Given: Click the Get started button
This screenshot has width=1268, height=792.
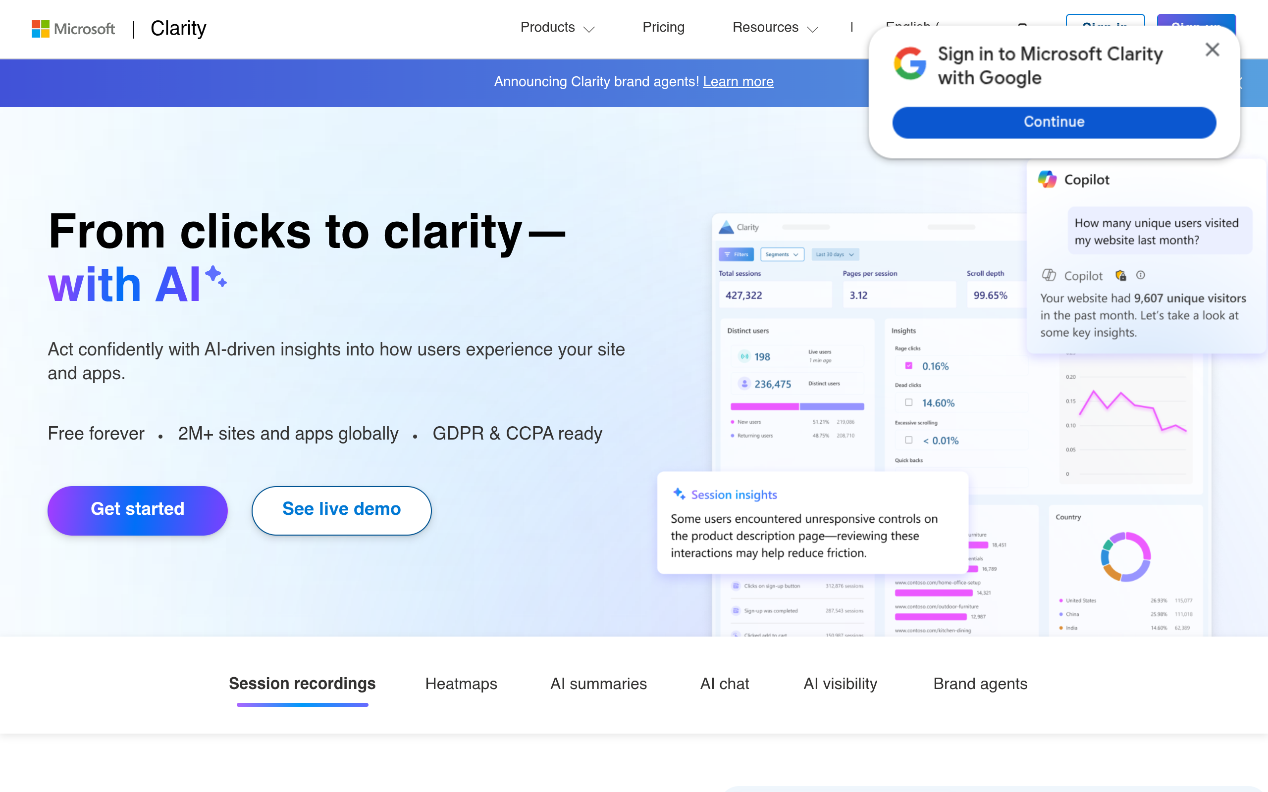Looking at the screenshot, I should (137, 510).
